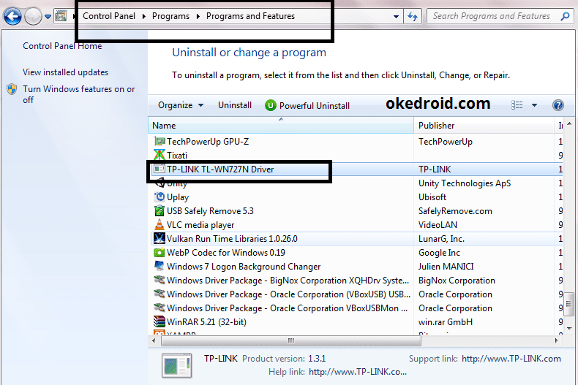
Task: Open the view options dropdown arrow
Action: pyautogui.click(x=534, y=106)
